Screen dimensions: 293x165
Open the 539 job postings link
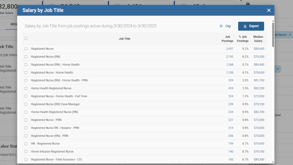[231, 80]
